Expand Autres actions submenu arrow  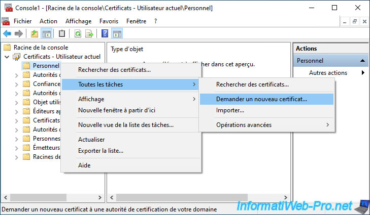coord(363,73)
